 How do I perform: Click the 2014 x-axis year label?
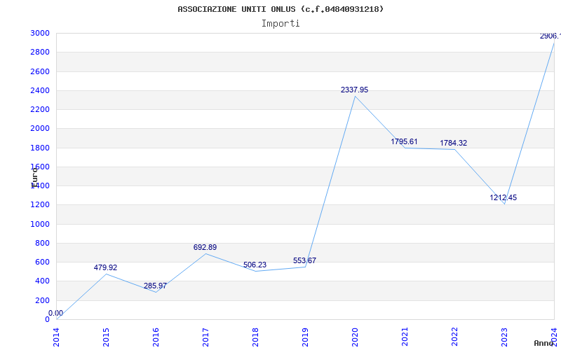coord(56,337)
